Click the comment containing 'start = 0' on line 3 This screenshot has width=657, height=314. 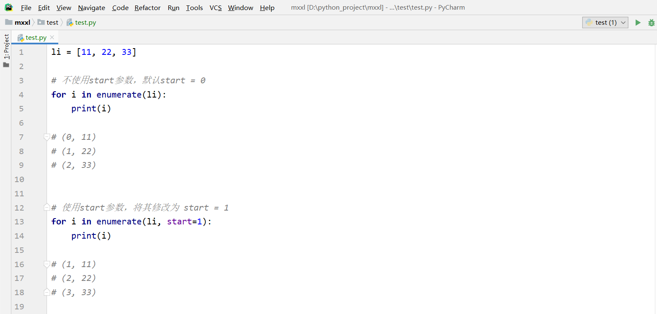[128, 80]
